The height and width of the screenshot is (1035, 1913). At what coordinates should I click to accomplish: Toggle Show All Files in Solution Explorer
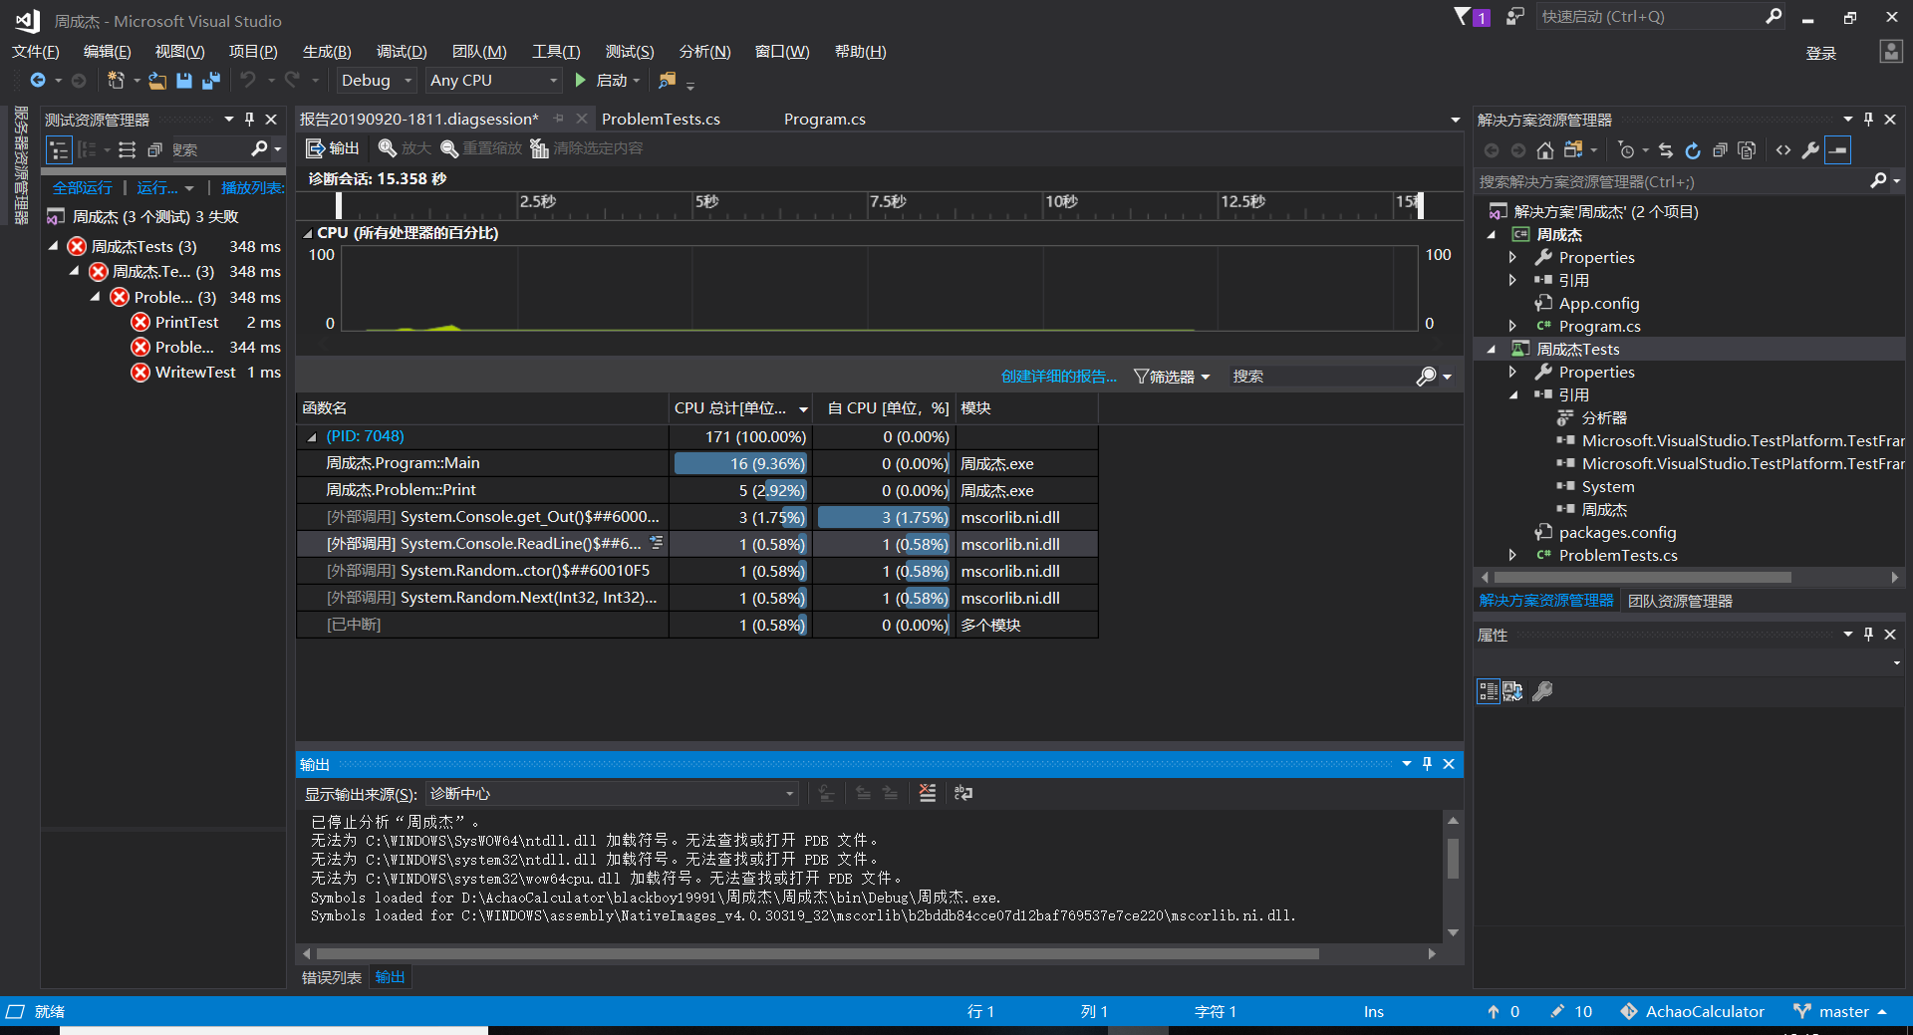click(x=1747, y=150)
